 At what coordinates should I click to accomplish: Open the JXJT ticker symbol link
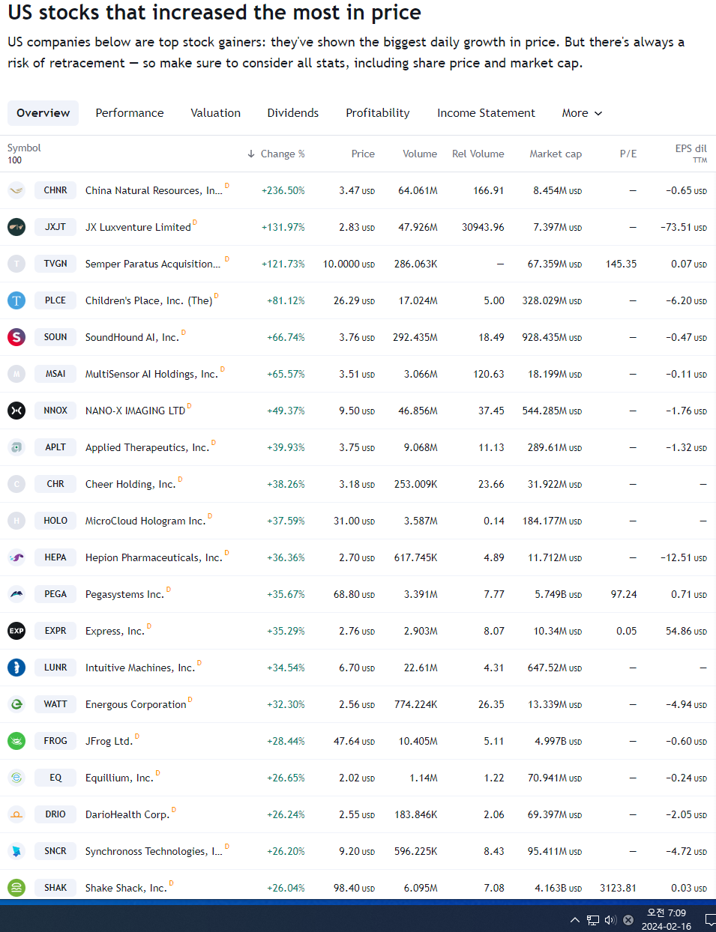pyautogui.click(x=55, y=227)
